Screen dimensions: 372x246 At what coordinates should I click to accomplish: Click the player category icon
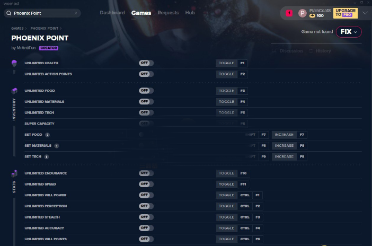[x=14, y=63]
